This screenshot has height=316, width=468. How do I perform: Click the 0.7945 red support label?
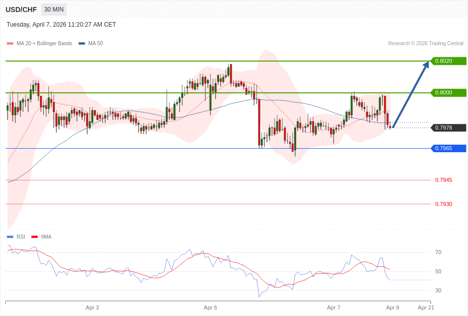443,180
